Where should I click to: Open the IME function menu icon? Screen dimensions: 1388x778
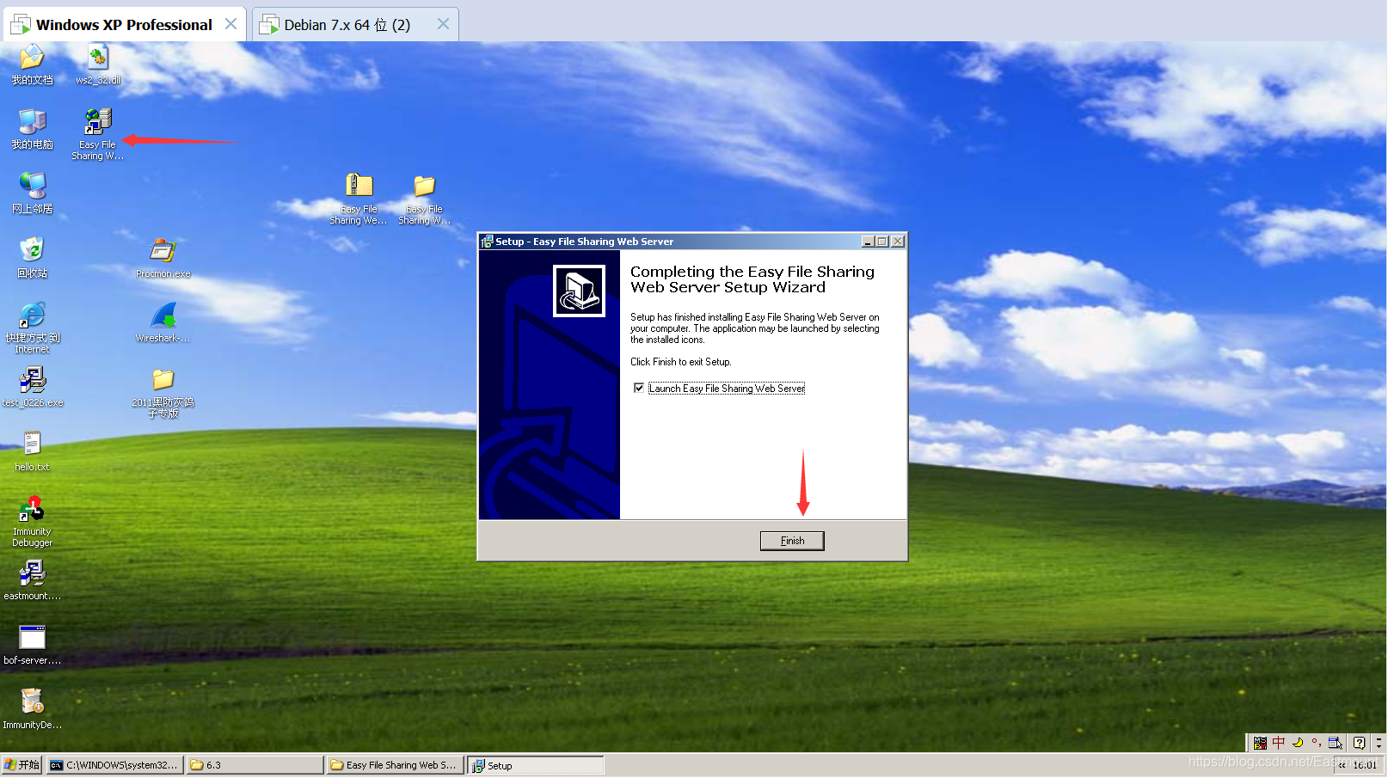click(x=1336, y=743)
